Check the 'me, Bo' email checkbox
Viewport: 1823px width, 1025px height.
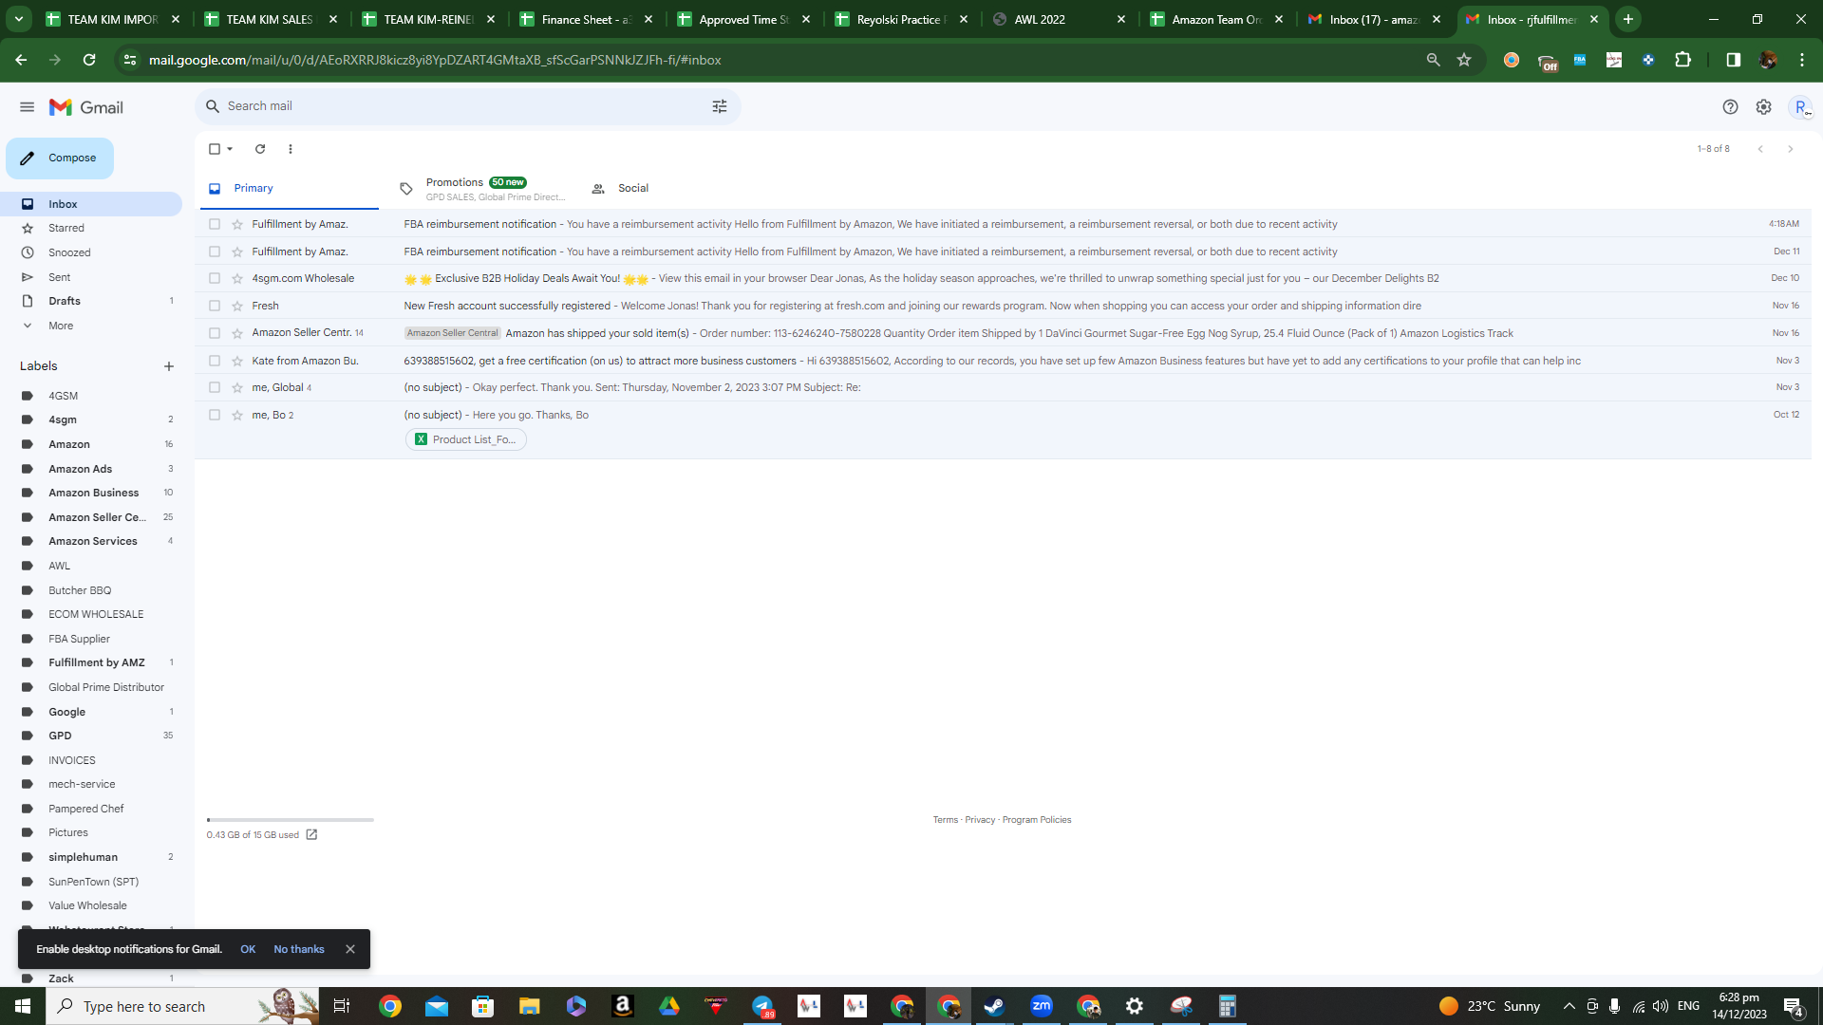click(x=215, y=415)
